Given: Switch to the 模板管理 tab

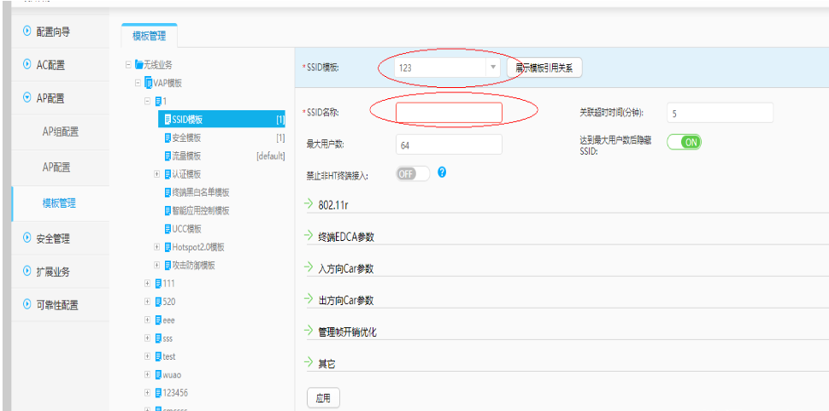Looking at the screenshot, I should coord(149,36).
